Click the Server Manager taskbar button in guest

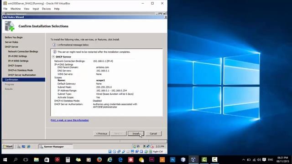coord(56,147)
